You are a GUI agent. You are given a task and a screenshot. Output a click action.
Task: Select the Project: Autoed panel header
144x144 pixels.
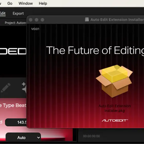[x=15, y=23]
